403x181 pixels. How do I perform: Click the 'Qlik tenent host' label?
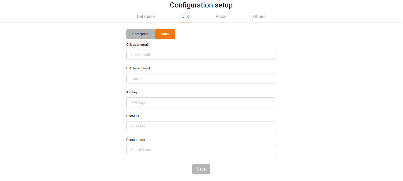coord(138,68)
